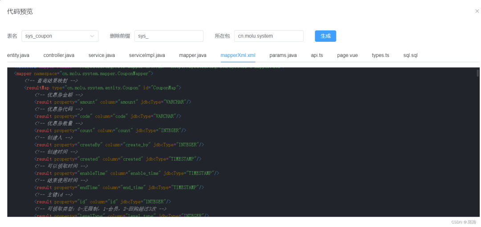Switch to the entity.java tab
Viewport: 481px width, 227px height.
pyautogui.click(x=18, y=55)
